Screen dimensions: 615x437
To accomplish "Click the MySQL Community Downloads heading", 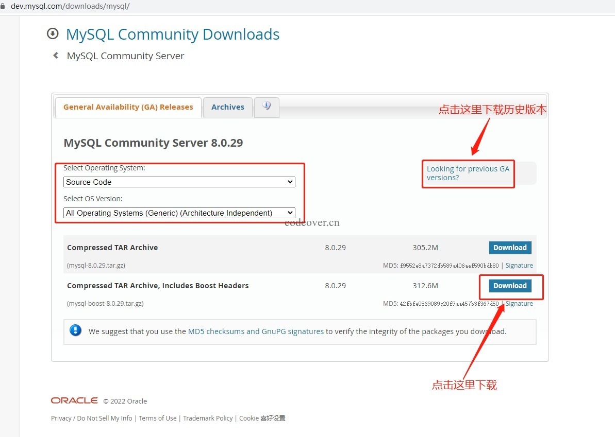I will [x=173, y=34].
